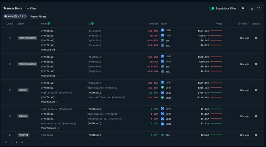Click the $22.68 value
Viewport: 266px width, 147px height.
pos(205,135)
